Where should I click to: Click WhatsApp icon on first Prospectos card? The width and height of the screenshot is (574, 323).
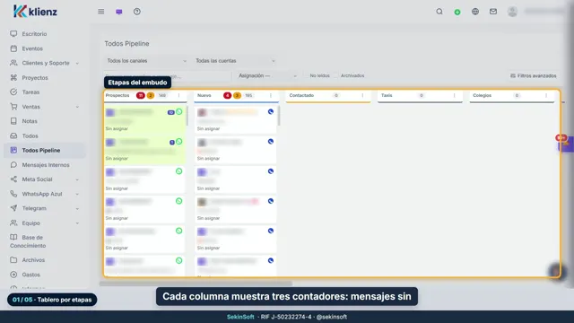(x=179, y=111)
